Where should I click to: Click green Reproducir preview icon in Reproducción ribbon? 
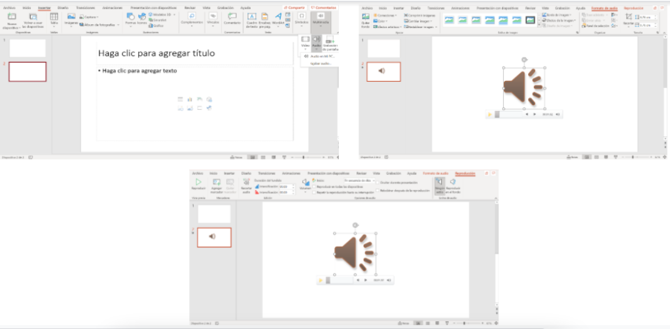(x=198, y=182)
